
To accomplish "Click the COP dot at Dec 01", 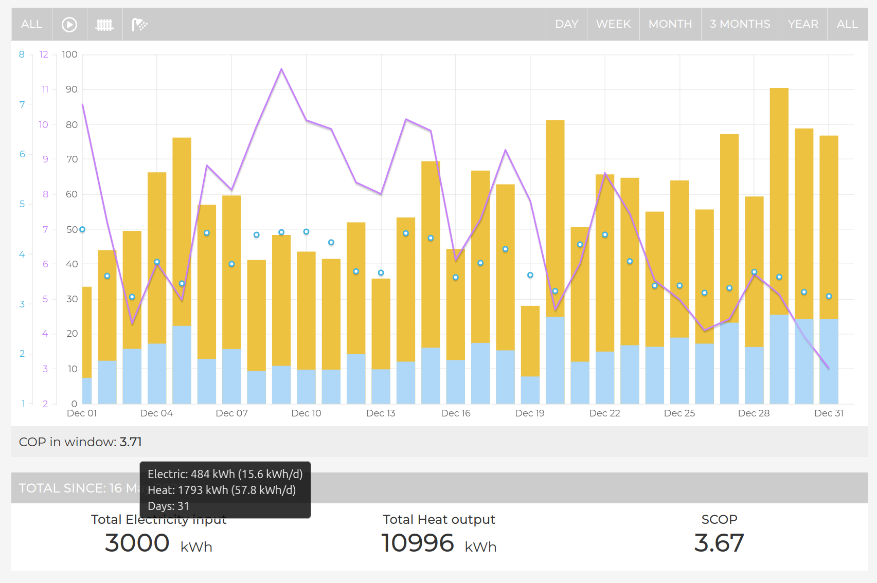I will pos(82,229).
